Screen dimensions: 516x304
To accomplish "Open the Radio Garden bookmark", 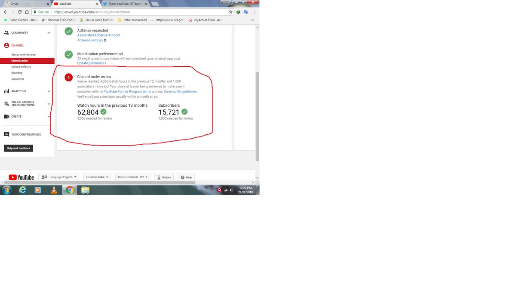I will click(21, 20).
